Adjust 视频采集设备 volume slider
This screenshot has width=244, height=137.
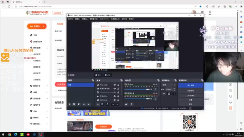(x=136, y=99)
